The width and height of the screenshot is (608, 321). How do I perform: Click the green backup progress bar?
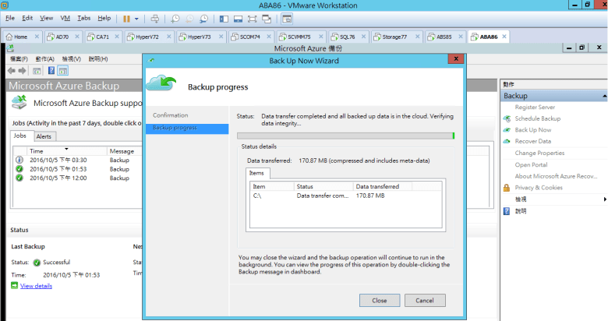tap(345, 135)
